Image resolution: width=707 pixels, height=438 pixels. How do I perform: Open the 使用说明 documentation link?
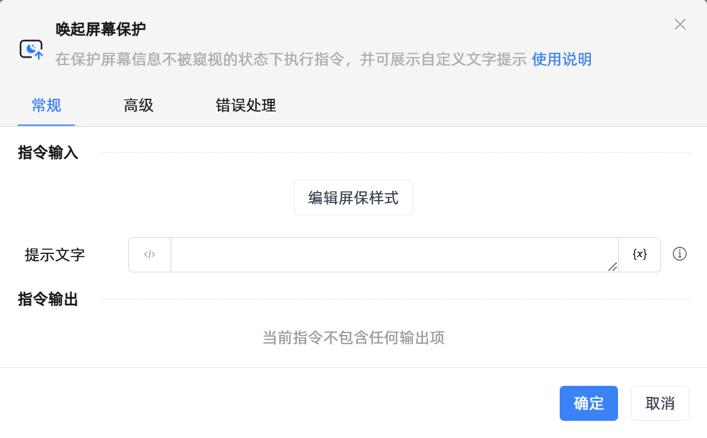pyautogui.click(x=562, y=60)
